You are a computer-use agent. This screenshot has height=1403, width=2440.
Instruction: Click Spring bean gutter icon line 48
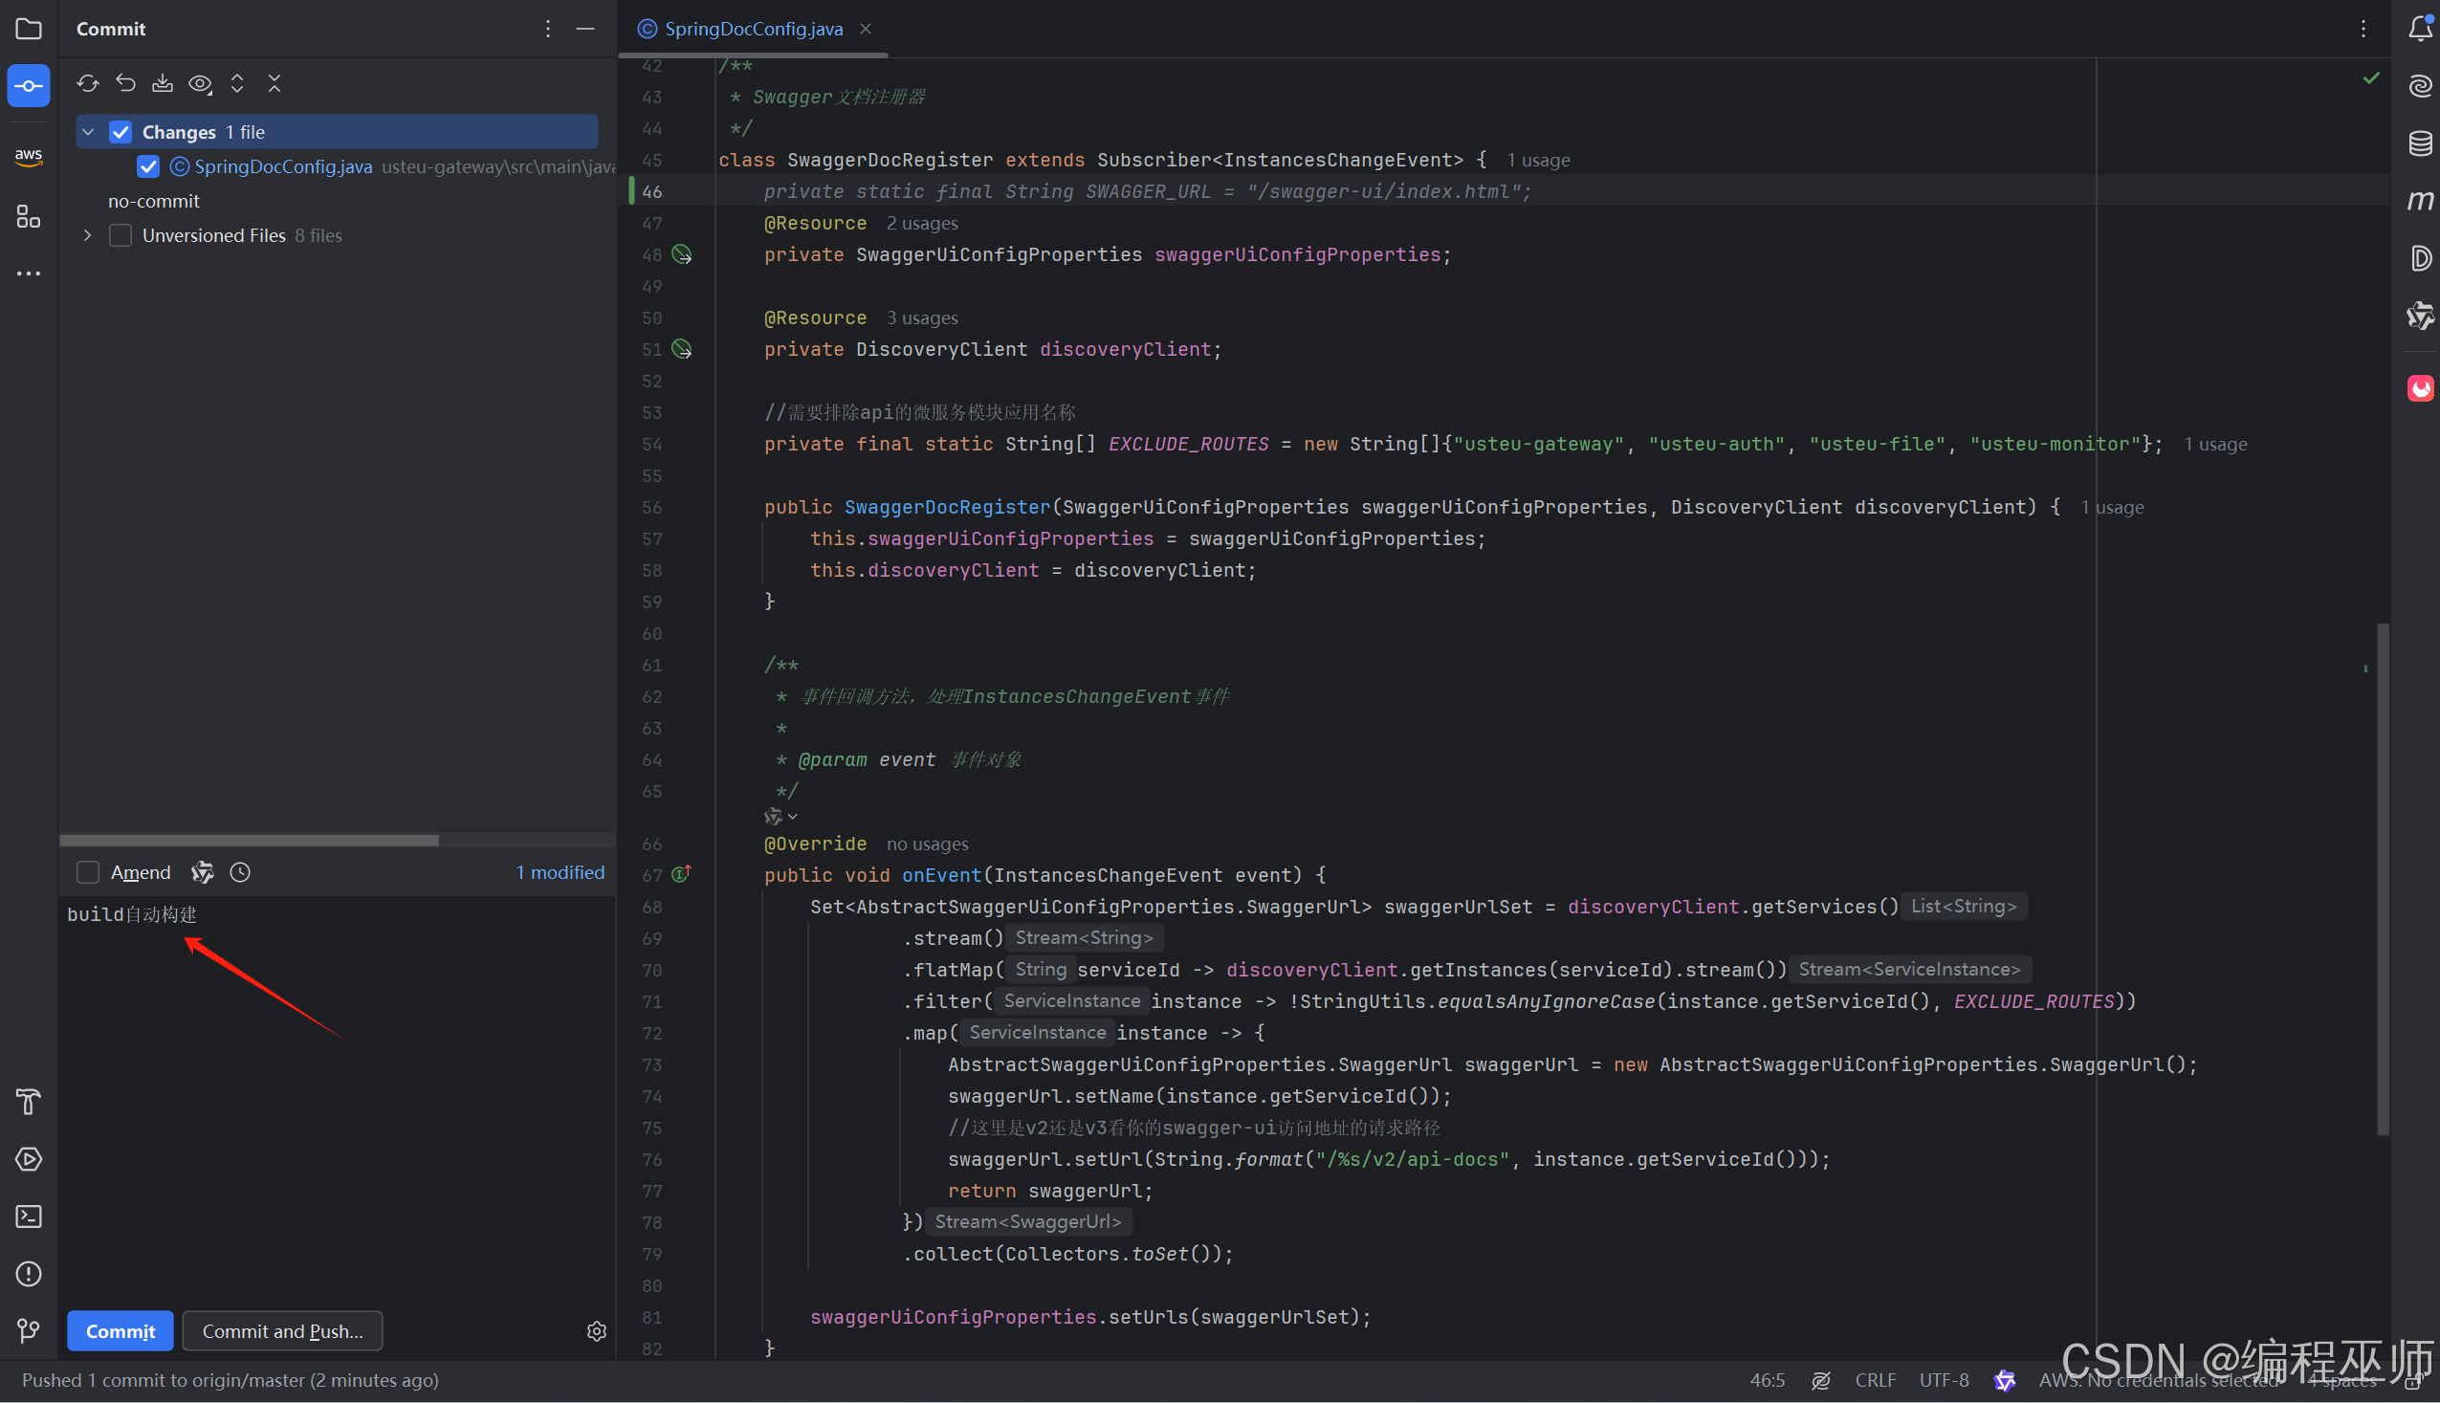tap(682, 254)
